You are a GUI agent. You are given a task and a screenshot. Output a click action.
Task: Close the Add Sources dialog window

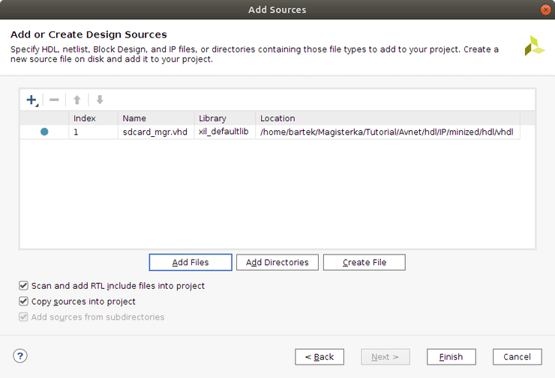(545, 10)
